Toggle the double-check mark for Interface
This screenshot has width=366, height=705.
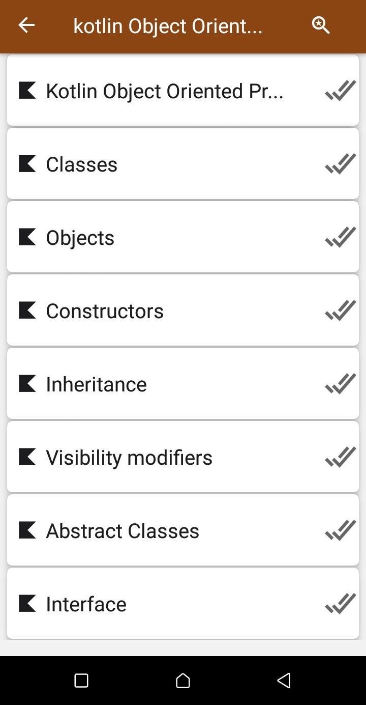(340, 604)
